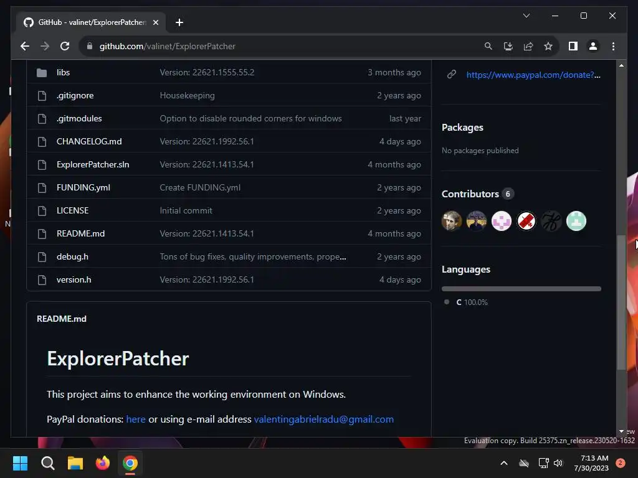Click the link chain icon beside PayPal URL
638x478 pixels.
click(451, 75)
